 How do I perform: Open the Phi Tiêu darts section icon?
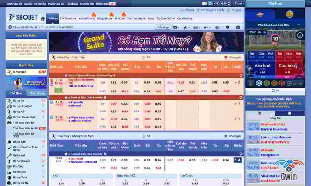click(x=9, y=167)
